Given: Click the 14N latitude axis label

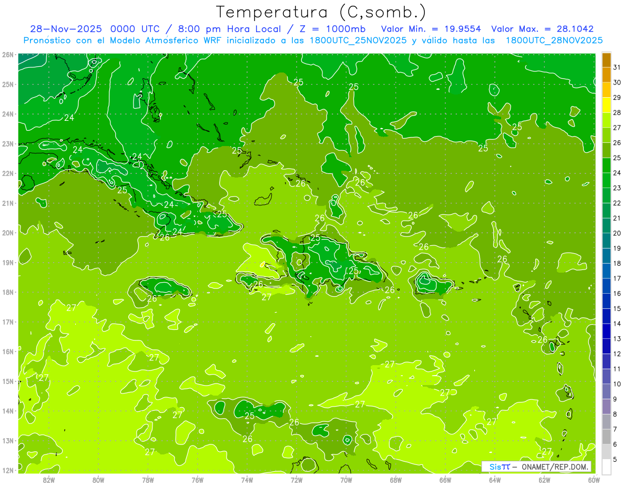Looking at the screenshot, I should pos(7,411).
